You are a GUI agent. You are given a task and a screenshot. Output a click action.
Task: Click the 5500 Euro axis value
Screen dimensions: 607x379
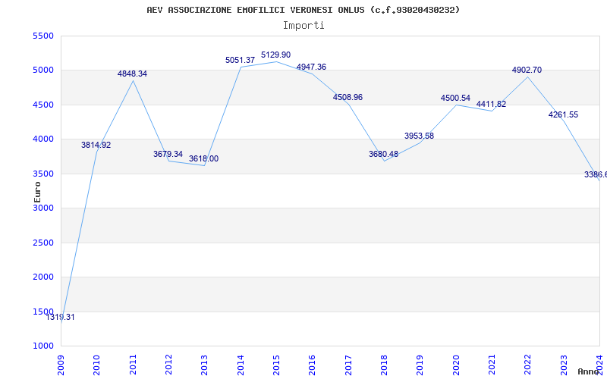pos(43,36)
